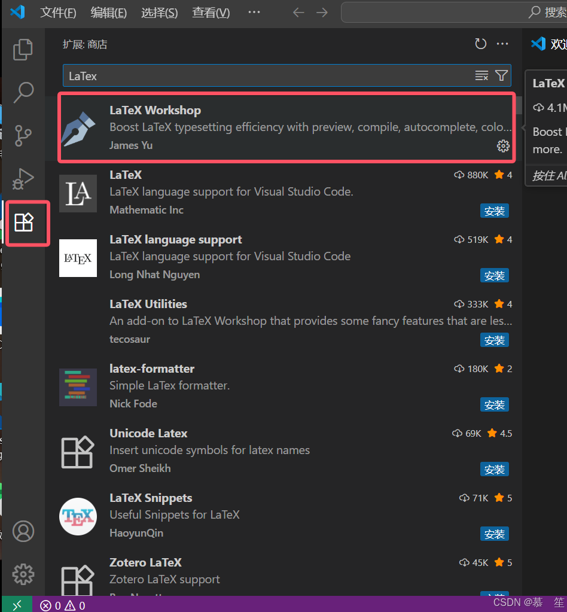Image resolution: width=567 pixels, height=612 pixels.
Task: Open the 查看(V) menu
Action: pyautogui.click(x=211, y=13)
